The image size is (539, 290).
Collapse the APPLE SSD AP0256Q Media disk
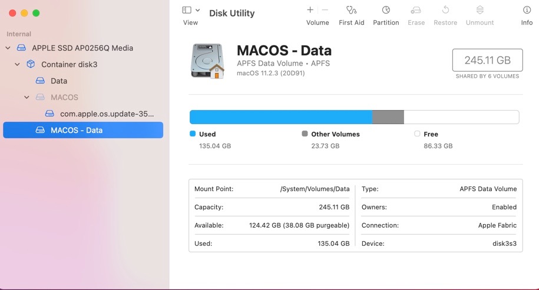[x=8, y=48]
